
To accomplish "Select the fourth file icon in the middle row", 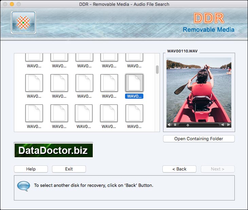I will click(x=109, y=83).
